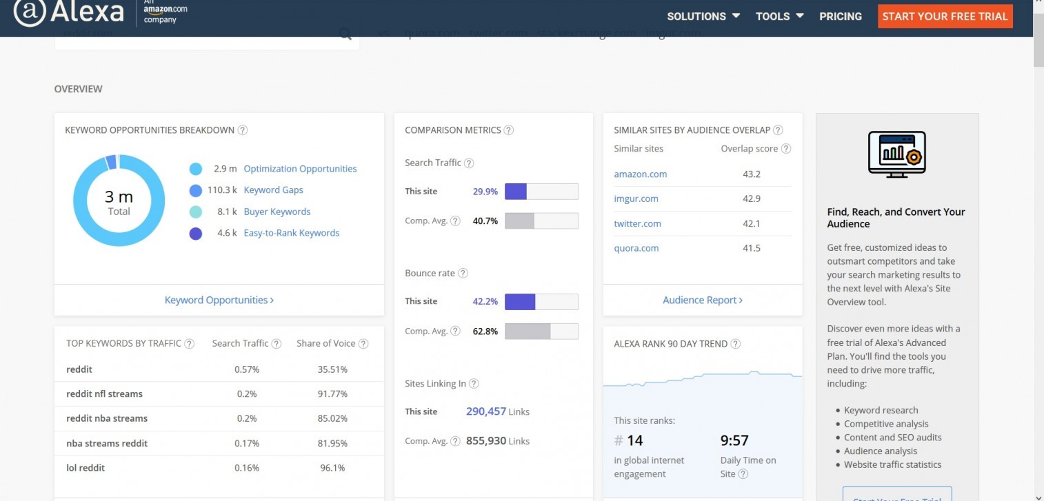The image size is (1044, 501).
Task: Open similar site imgur.com
Action: (636, 199)
